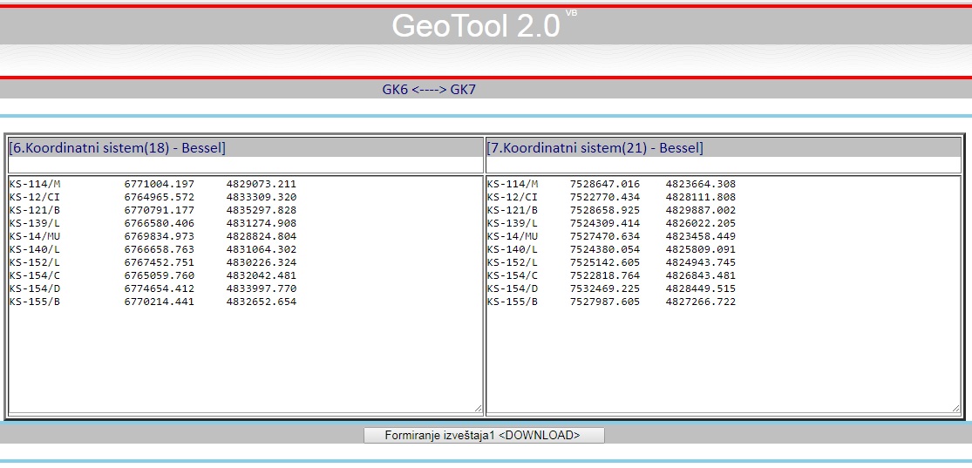Click the value 6771004.197 in the 6.Koordinatni textarea
The image size is (972, 468).
click(159, 184)
